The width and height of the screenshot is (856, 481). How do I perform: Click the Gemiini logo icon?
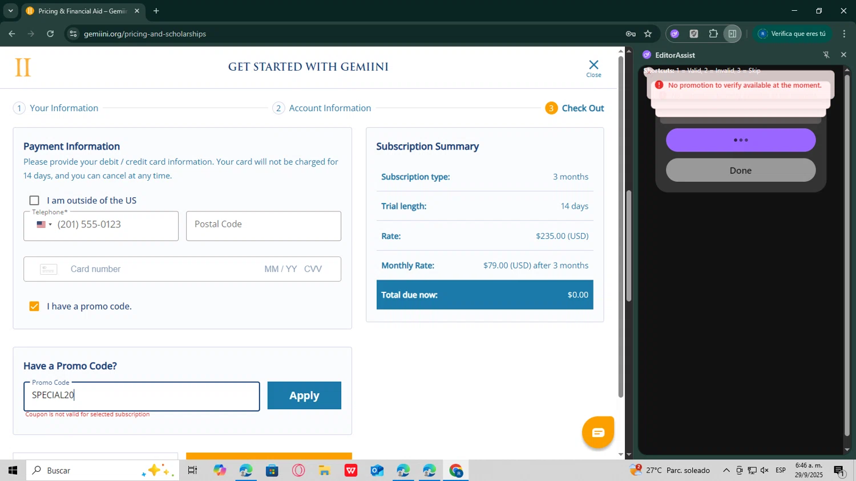pyautogui.click(x=22, y=67)
